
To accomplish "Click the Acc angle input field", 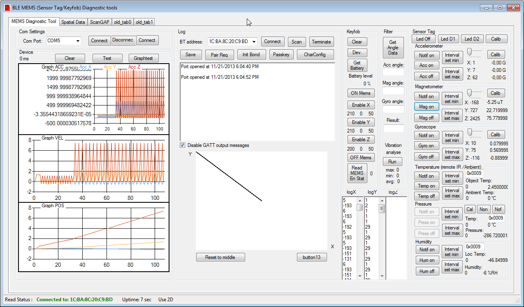I will [x=393, y=73].
